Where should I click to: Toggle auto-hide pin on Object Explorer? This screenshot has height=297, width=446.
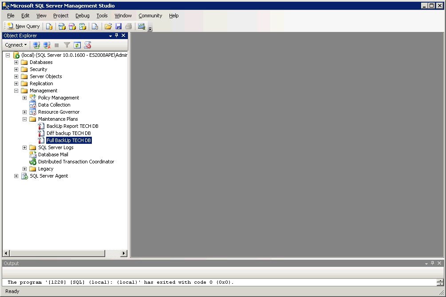tap(117, 35)
